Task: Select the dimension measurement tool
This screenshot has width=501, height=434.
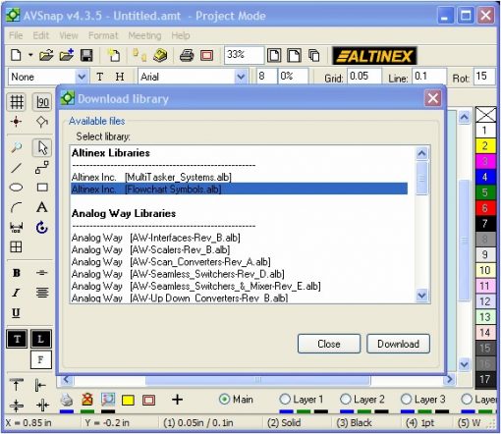Action: [x=16, y=227]
